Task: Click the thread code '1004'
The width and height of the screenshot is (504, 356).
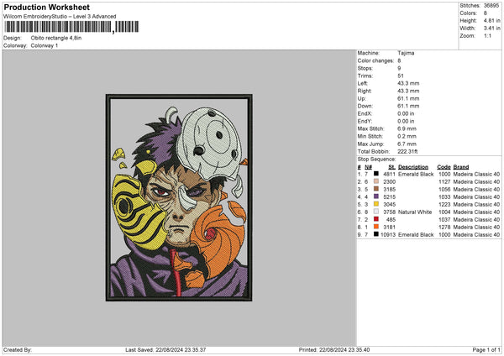Action: coord(444,212)
